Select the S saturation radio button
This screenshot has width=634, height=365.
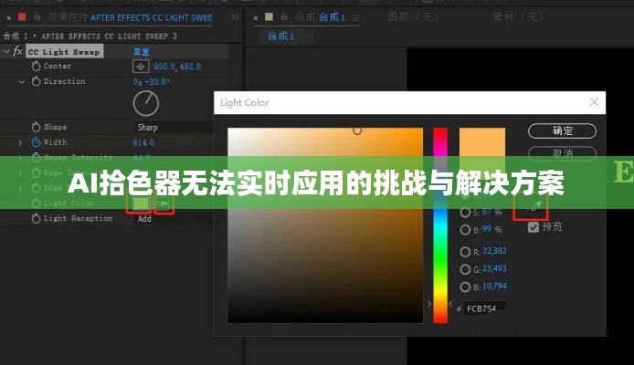[465, 212]
